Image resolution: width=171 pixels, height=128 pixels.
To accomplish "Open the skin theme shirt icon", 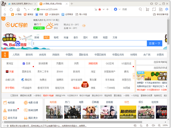I will 156,4.
